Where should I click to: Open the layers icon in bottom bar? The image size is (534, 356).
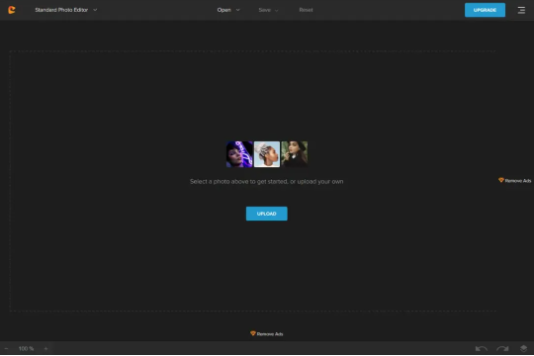coord(523,348)
